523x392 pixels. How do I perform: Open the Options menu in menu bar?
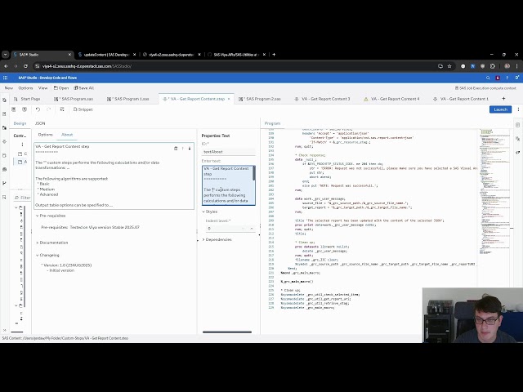[25, 88]
